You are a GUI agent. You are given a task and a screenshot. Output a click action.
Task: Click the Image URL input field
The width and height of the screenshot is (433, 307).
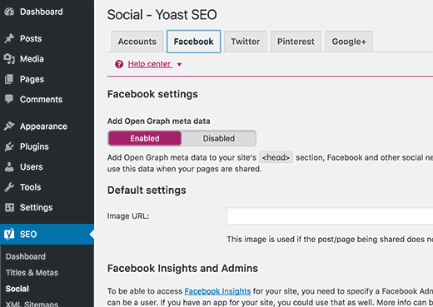330,215
